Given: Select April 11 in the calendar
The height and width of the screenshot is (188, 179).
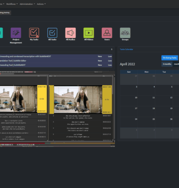Looking at the screenshot, I should (146, 101).
